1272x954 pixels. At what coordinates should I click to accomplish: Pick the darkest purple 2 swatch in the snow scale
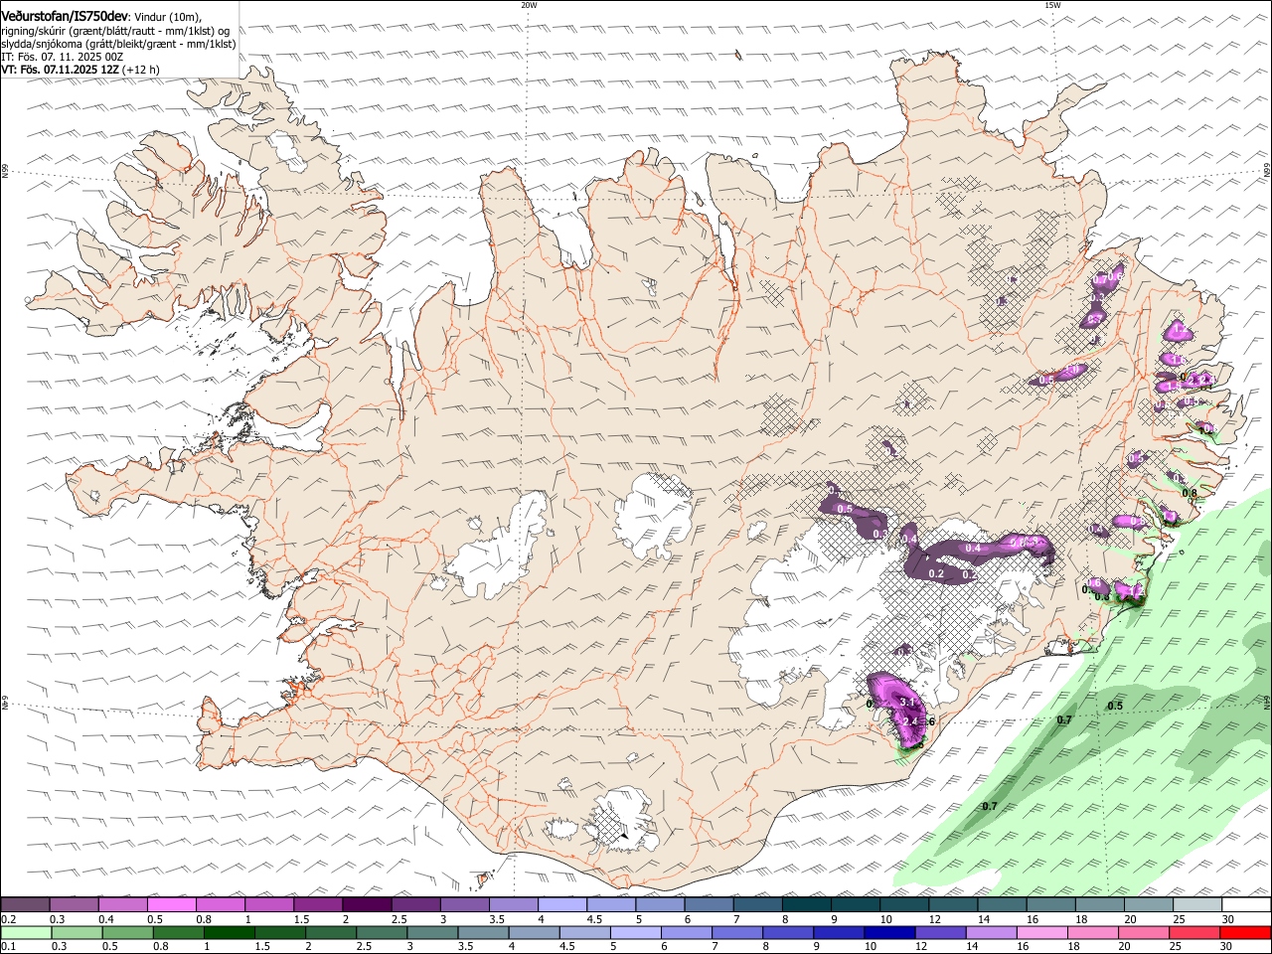click(x=367, y=904)
